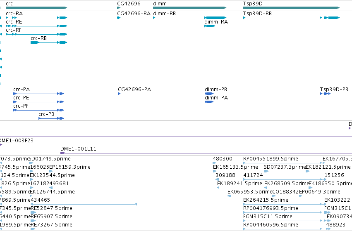352x231 pixels.
Task: Click the RP004460596.5prime EST label
Action: coord(271,225)
